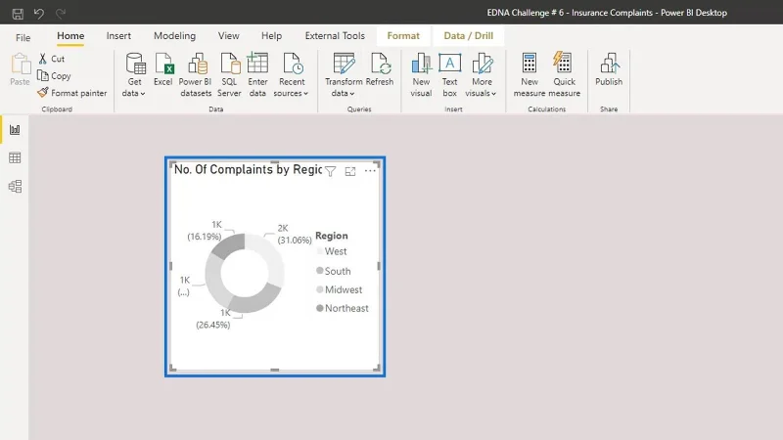
Task: Click Format painter button
Action: click(72, 93)
